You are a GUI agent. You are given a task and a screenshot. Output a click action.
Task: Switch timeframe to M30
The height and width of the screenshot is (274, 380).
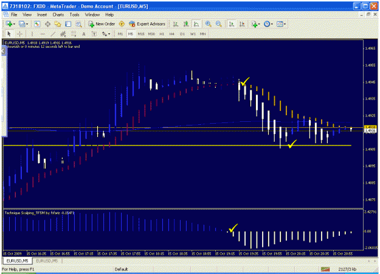point(151,34)
